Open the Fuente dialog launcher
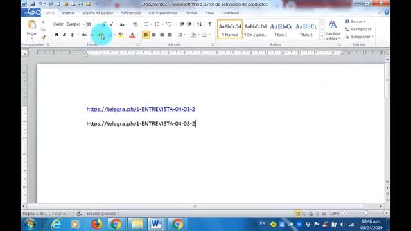The image size is (411, 231). pos(137,45)
